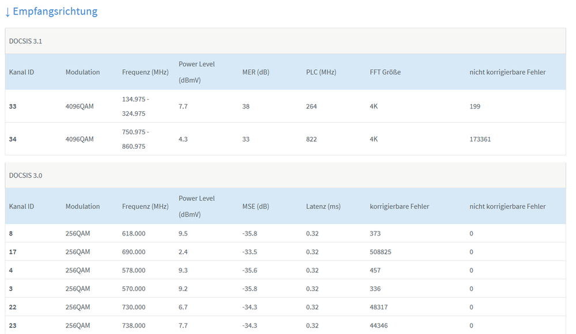Image resolution: width=576 pixels, height=334 pixels.
Task: Collapse the DOCSIS 3.0 section header
Action: [25, 175]
